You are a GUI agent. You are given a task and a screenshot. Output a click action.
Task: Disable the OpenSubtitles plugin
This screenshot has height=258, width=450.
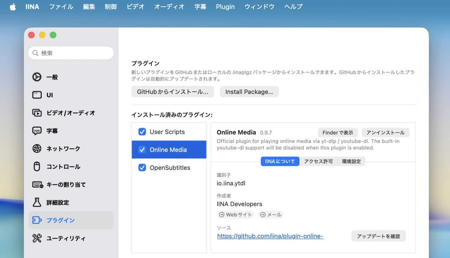click(x=142, y=168)
